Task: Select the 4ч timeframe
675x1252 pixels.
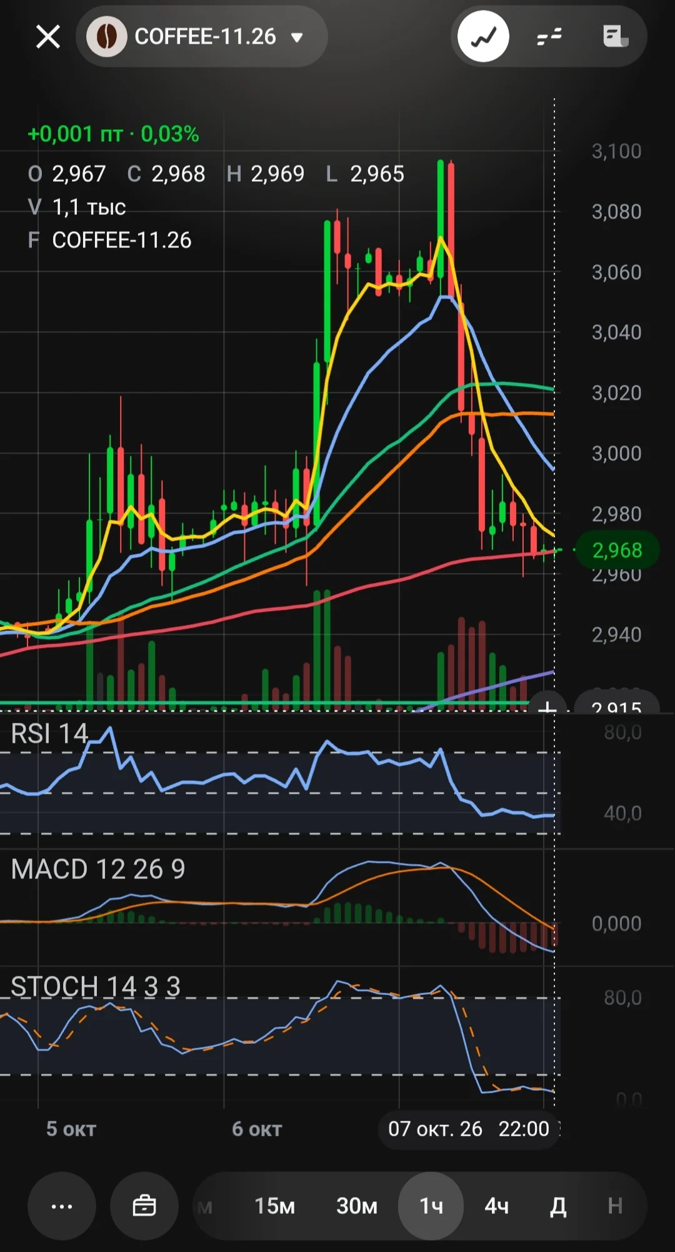Action: pyautogui.click(x=497, y=1206)
